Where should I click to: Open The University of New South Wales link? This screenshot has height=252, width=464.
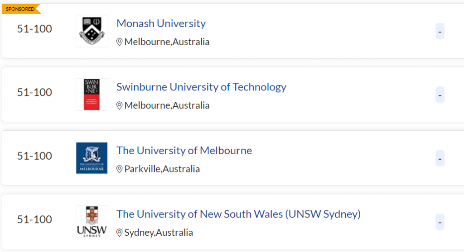coord(238,214)
